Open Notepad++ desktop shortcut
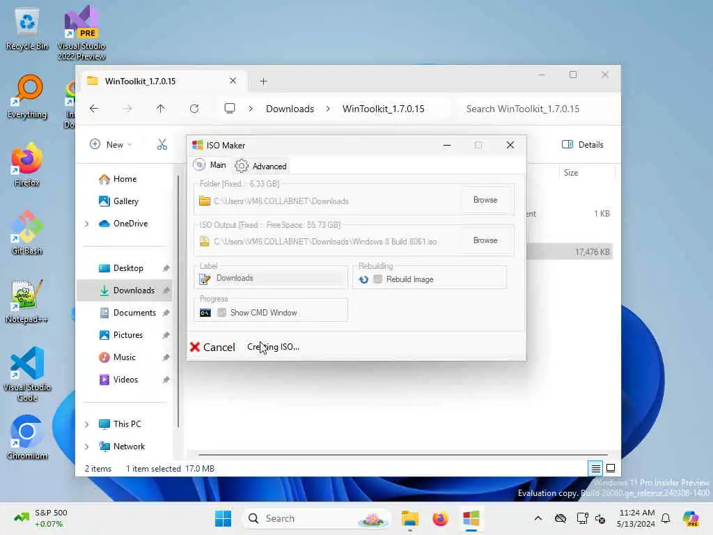 pos(27,301)
